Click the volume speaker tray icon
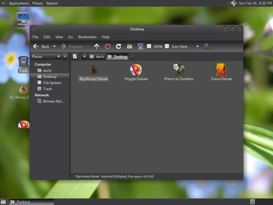The height and width of the screenshot is (205, 273). (x=234, y=3)
